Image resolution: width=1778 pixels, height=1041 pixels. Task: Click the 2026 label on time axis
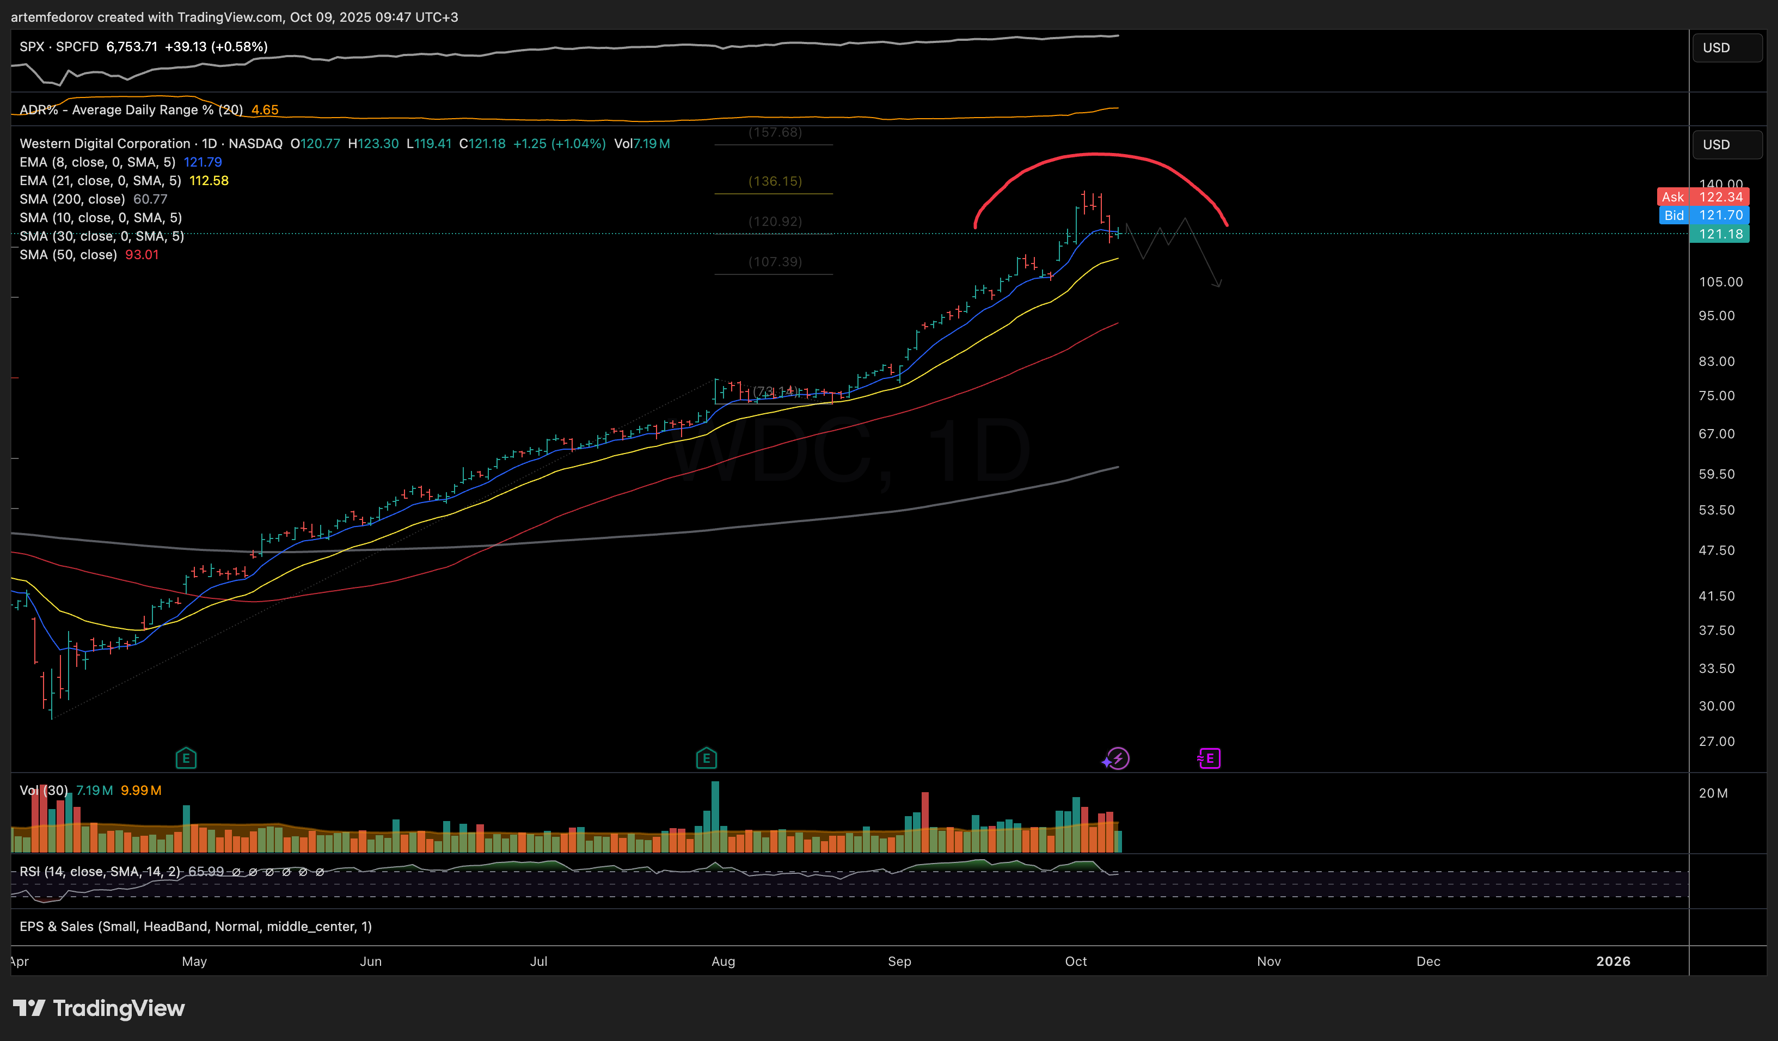pyautogui.click(x=1613, y=962)
